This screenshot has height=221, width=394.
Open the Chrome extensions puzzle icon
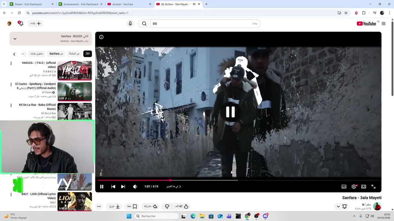[364, 13]
